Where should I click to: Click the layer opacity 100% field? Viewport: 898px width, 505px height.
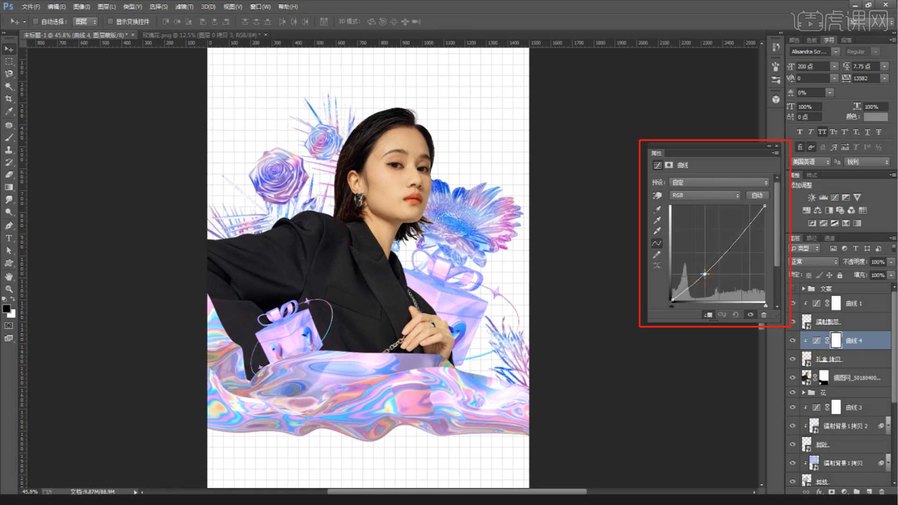[878, 262]
